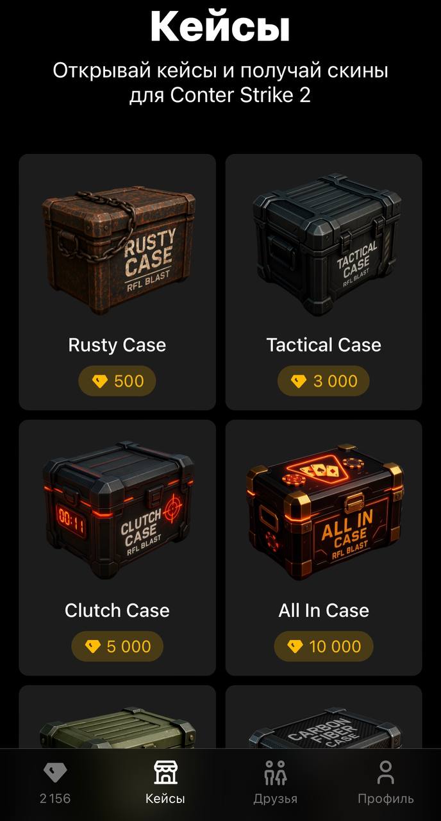Select the green military case thumbnail

[118, 724]
